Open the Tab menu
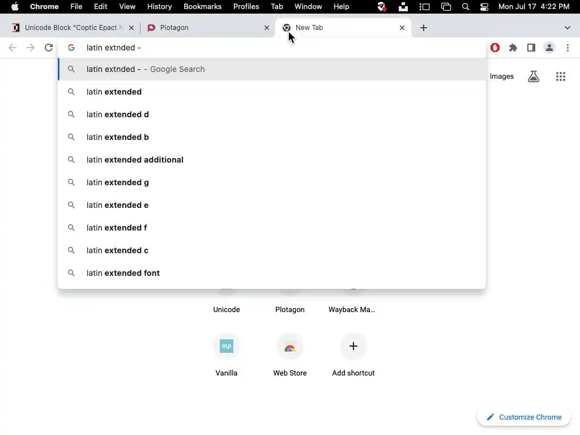The width and height of the screenshot is (580, 435). tap(276, 7)
